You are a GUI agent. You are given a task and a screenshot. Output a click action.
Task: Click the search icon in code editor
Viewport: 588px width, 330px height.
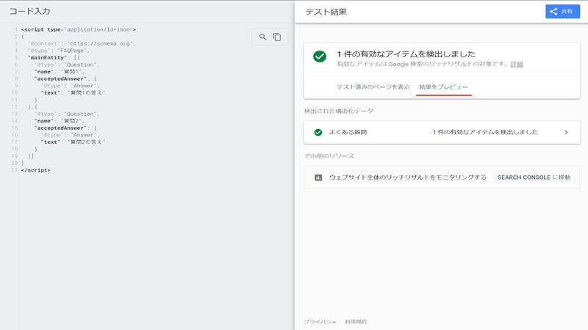click(x=262, y=37)
